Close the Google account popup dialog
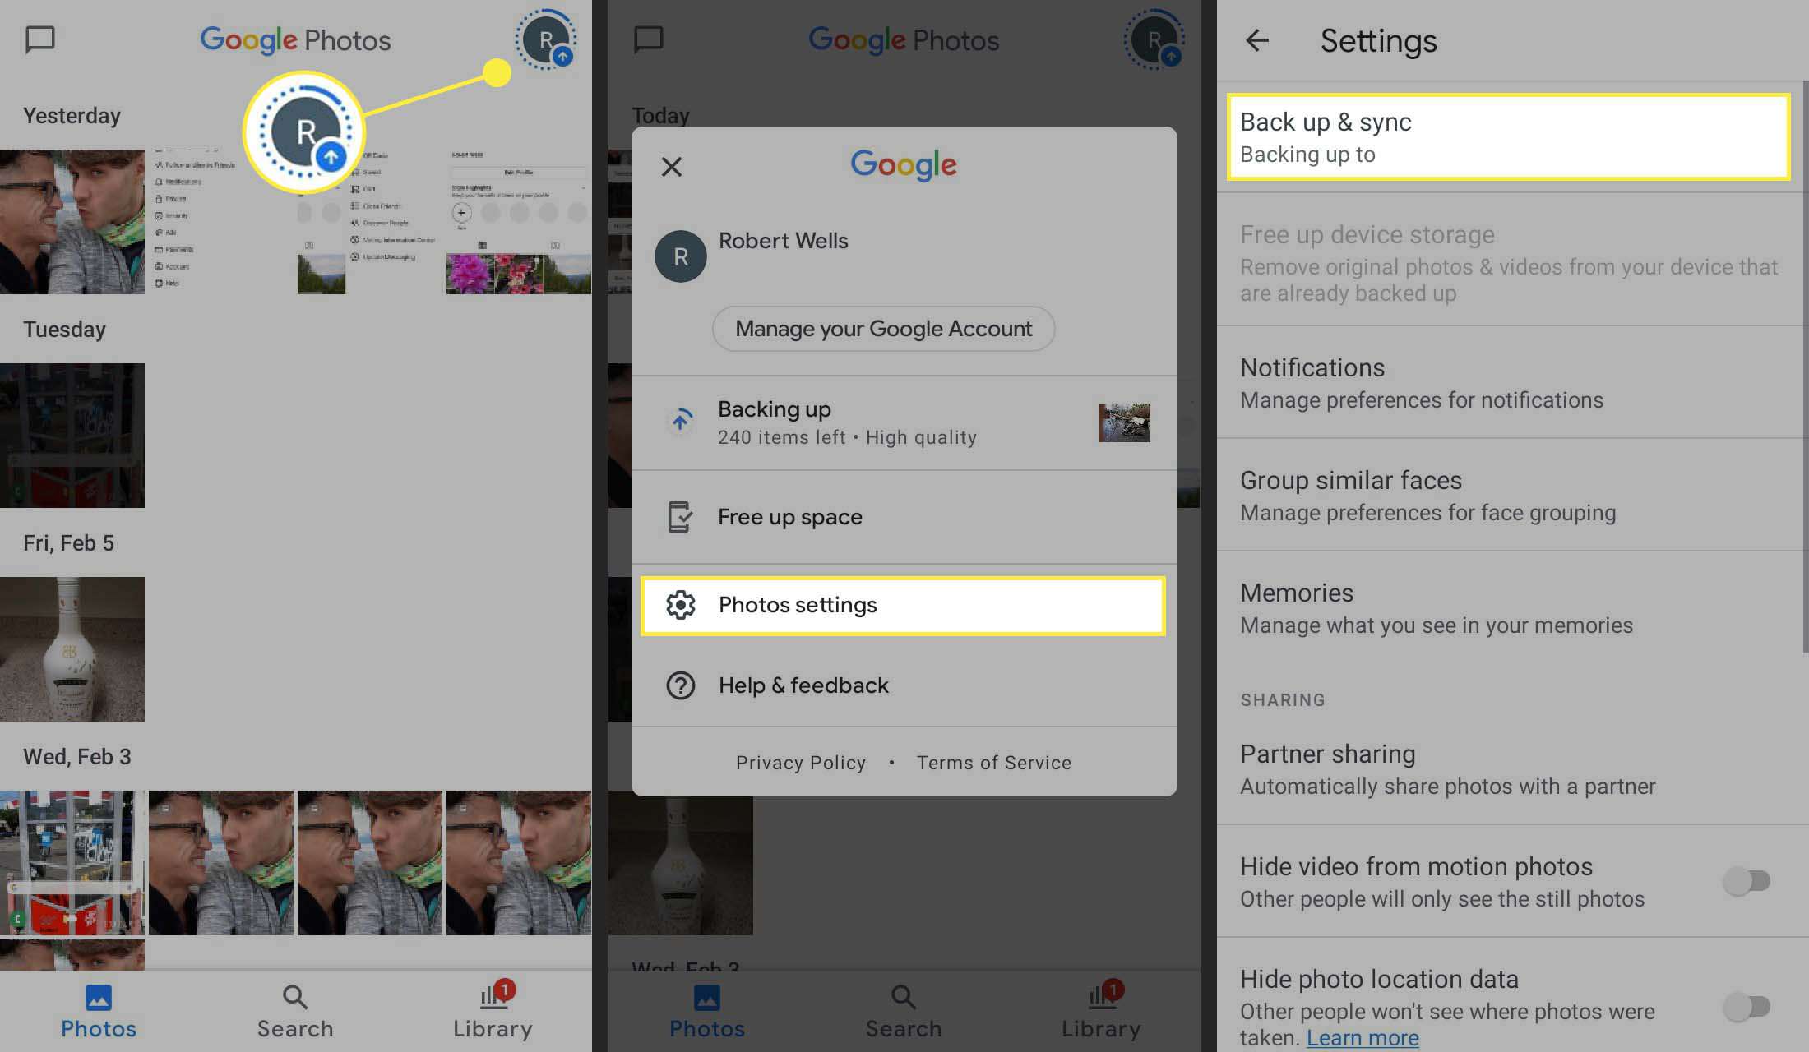 [x=672, y=165]
